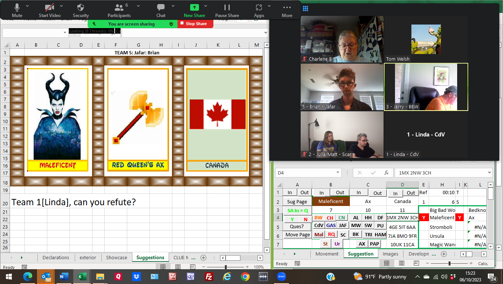Switch the left workbook to Page Break Preview

193,267
